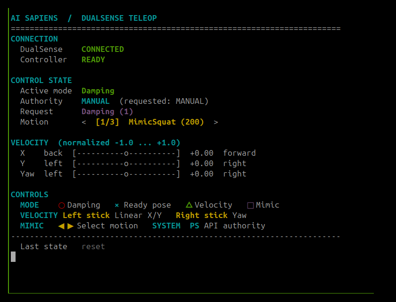Click the yellow right arrow icon
The width and height of the screenshot is (396, 302).
point(70,226)
